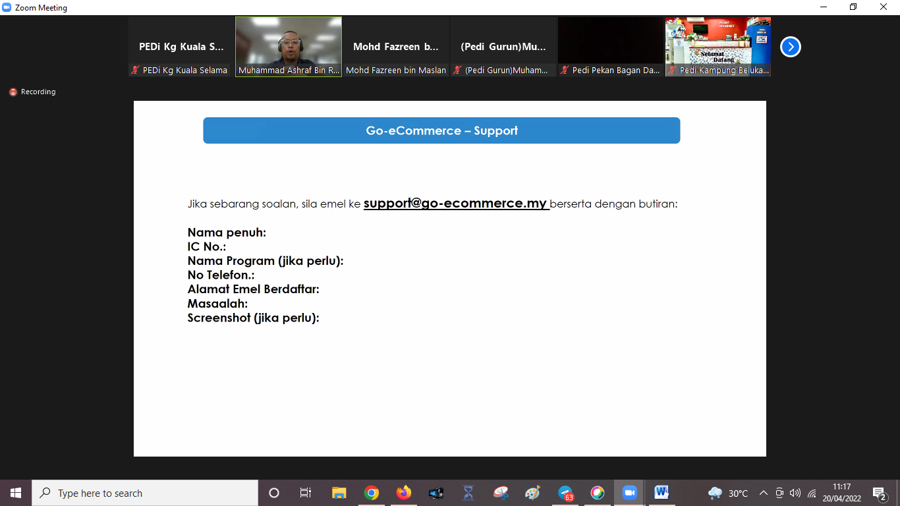Open the weather widget showing 30°C
This screenshot has width=900, height=506.
[728, 493]
